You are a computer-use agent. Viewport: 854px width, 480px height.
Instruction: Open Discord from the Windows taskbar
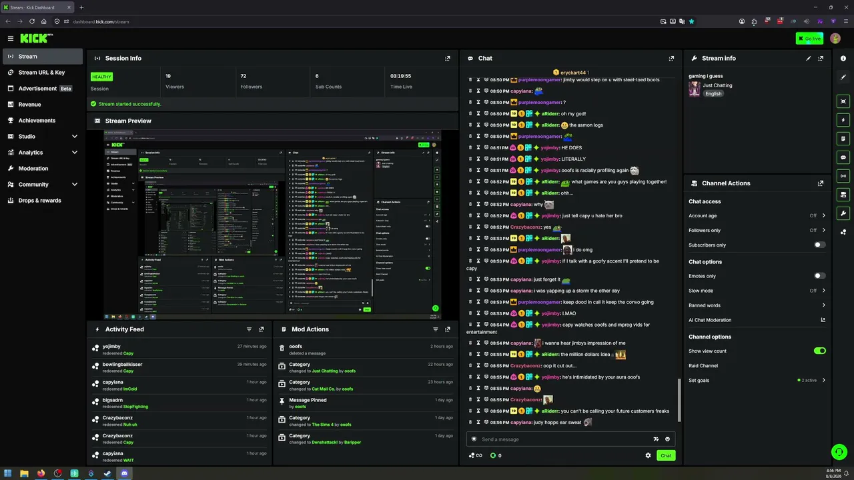[x=124, y=473]
